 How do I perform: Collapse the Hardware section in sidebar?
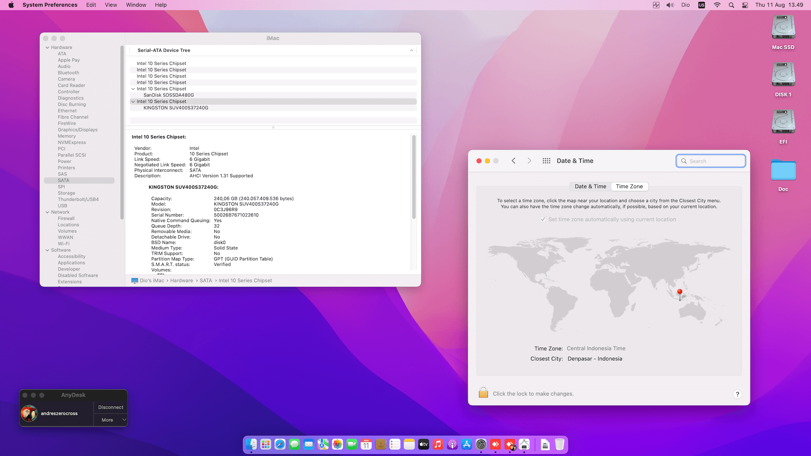47,47
